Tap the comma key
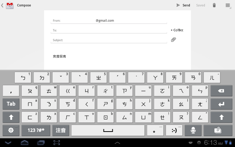 11,91
